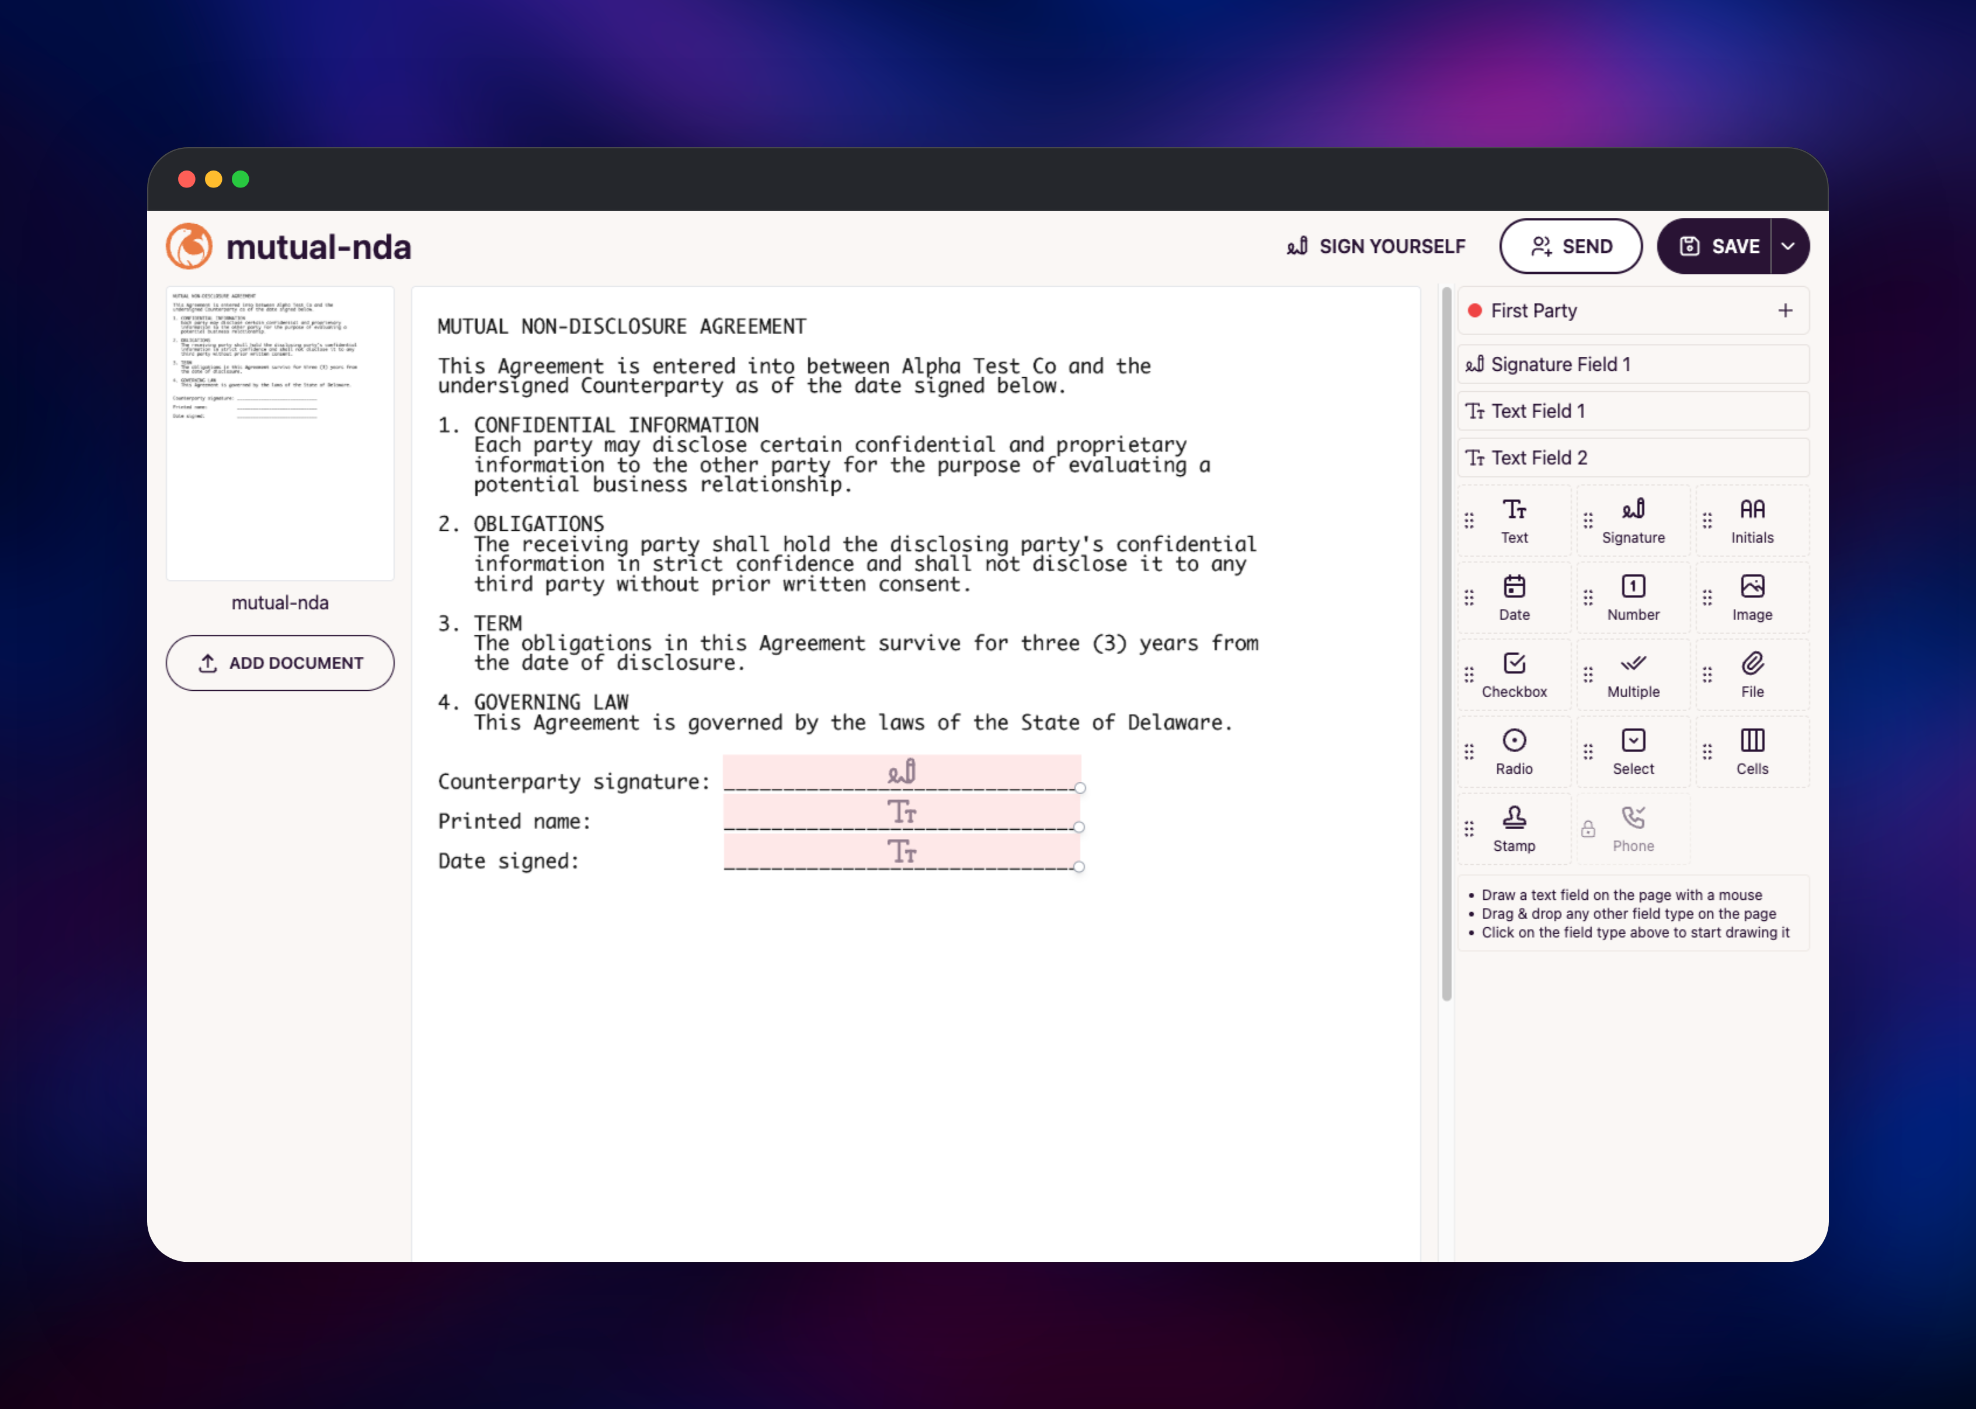Screen dimensions: 1976x1409
Task: Select the Signature field type
Action: pyautogui.click(x=1633, y=521)
